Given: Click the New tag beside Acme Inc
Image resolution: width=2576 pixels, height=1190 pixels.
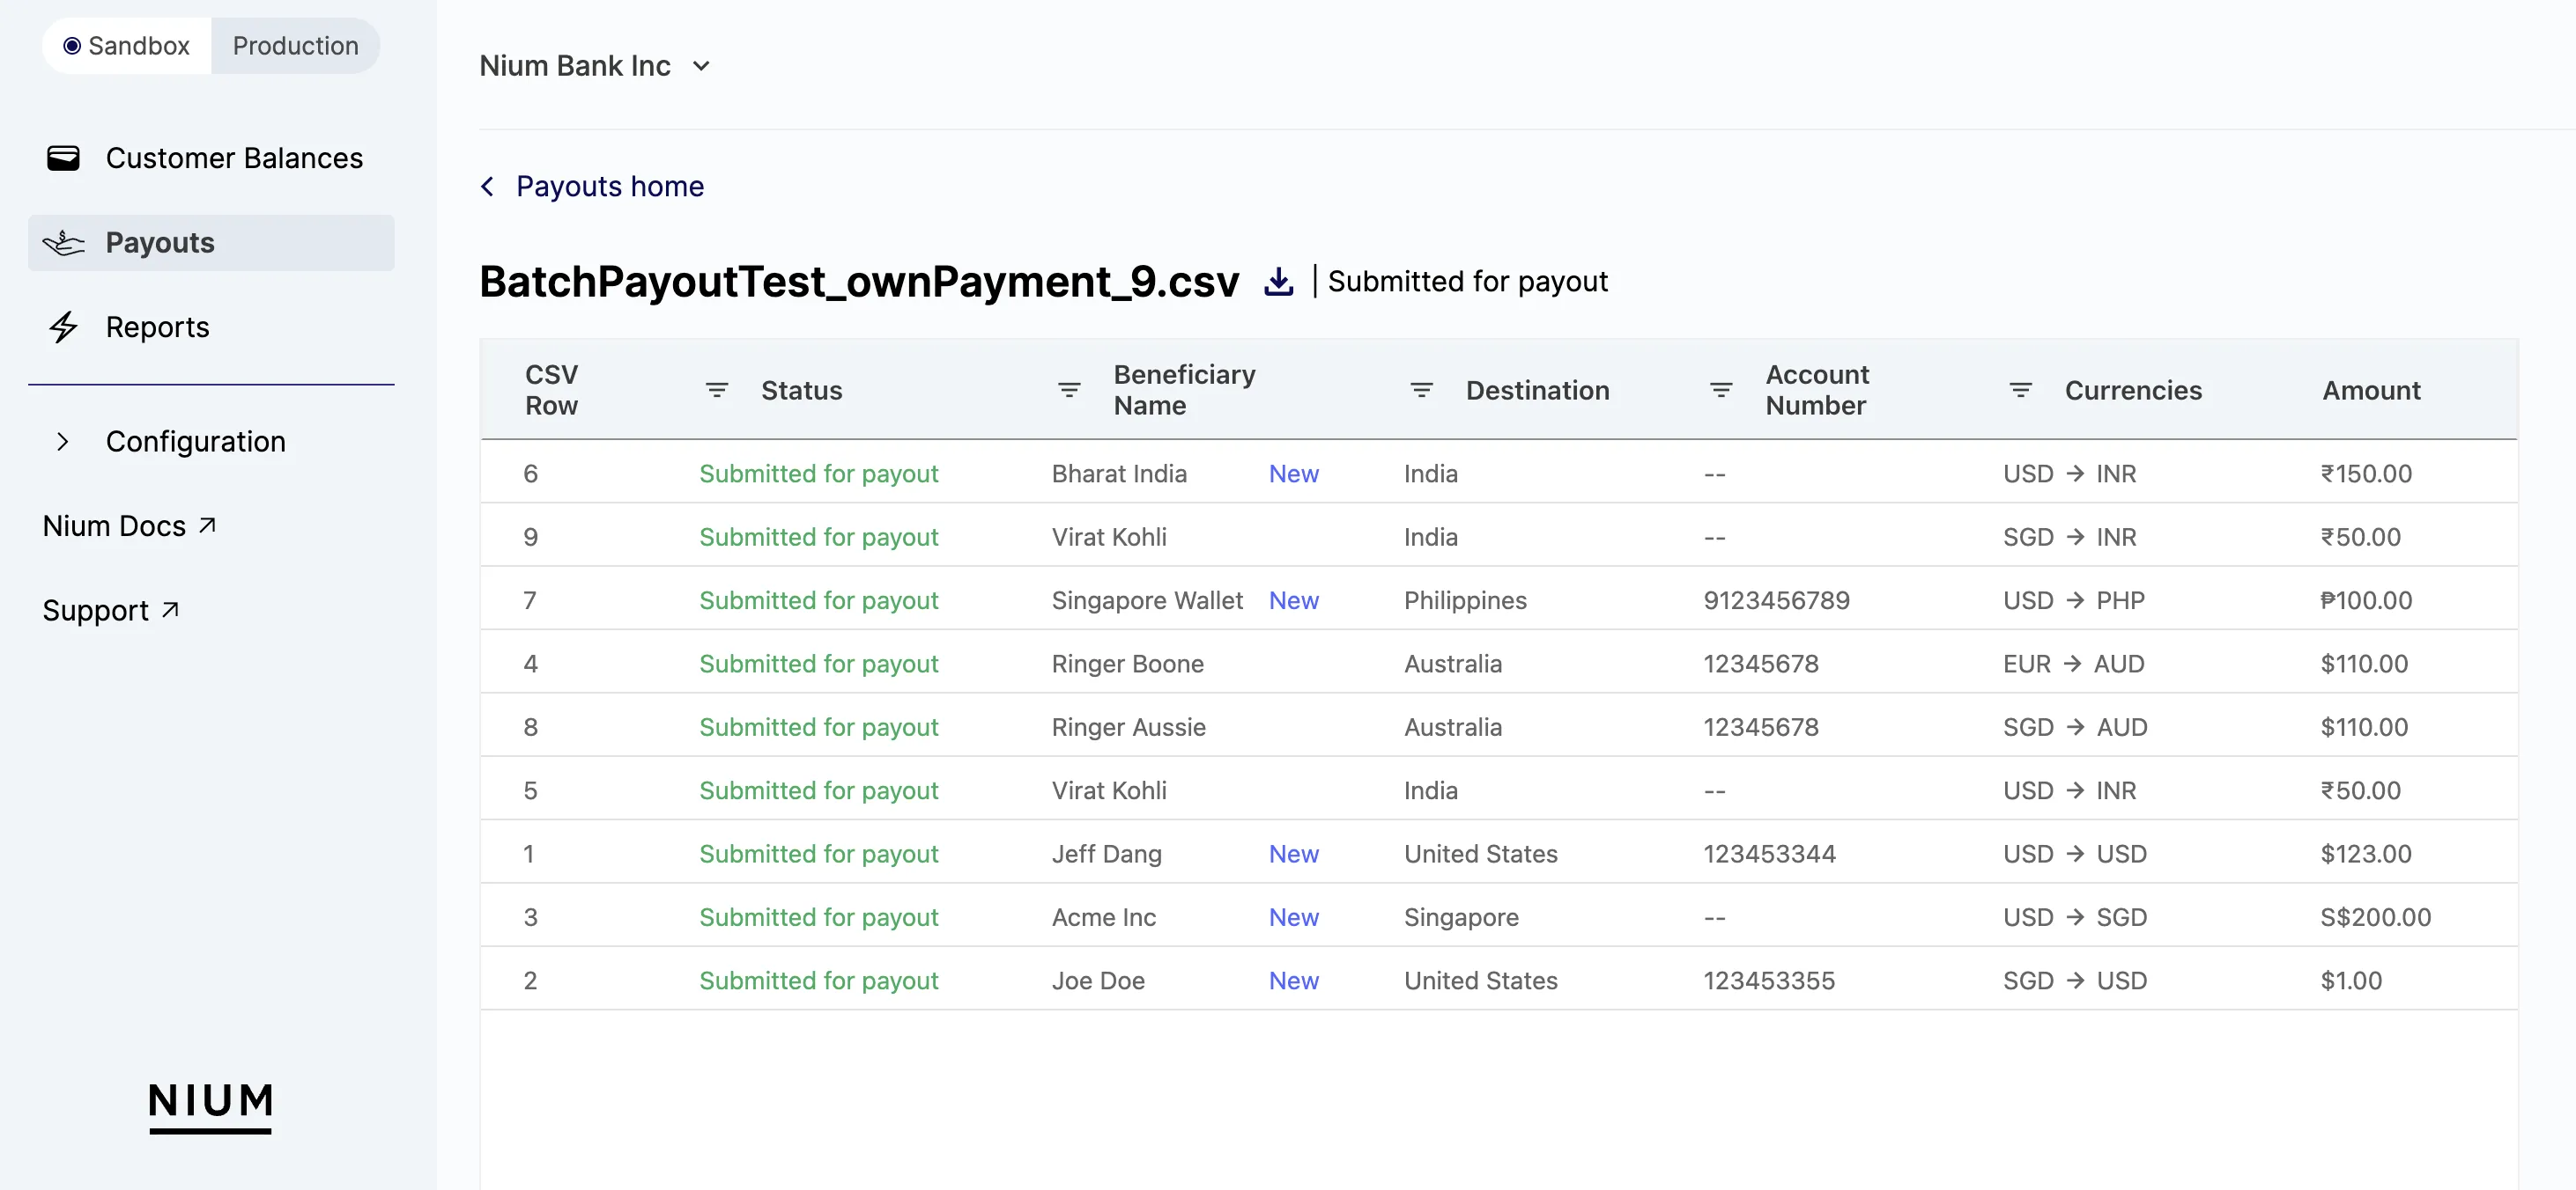Looking at the screenshot, I should pyautogui.click(x=1293, y=917).
